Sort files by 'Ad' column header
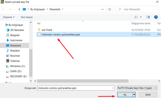Screen dimensions: 162x98 pos(39,24)
